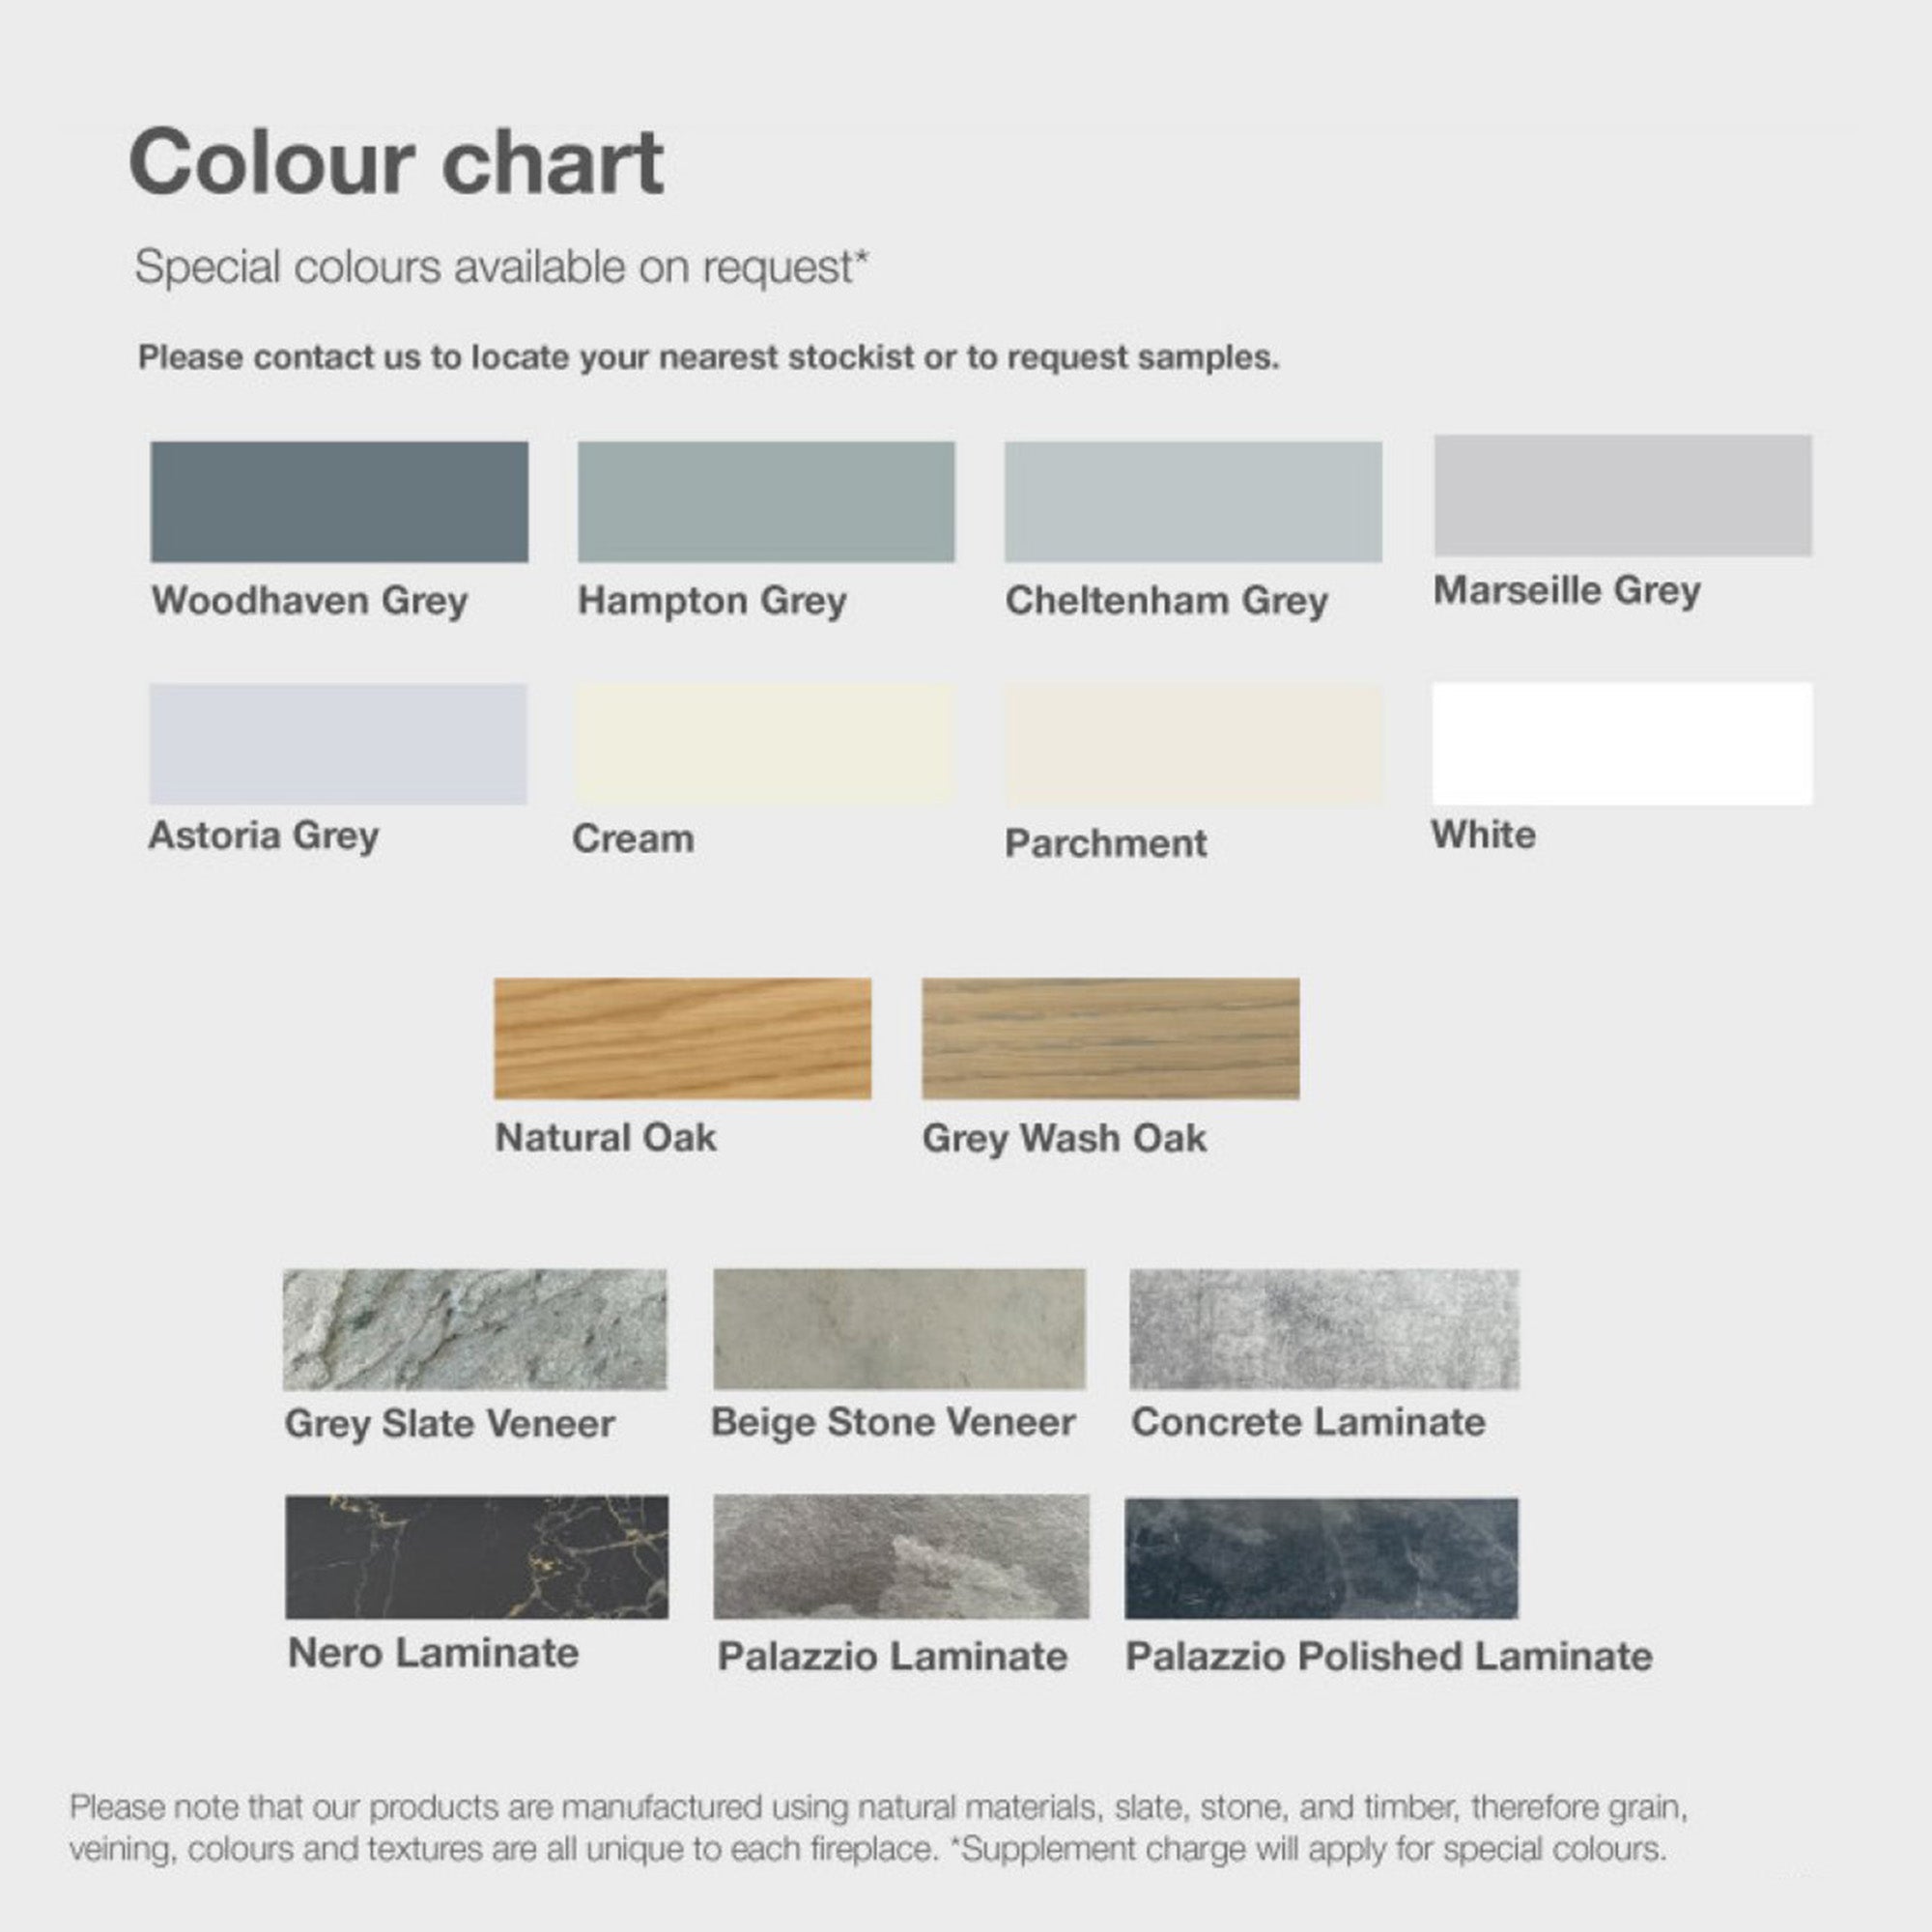1932x1932 pixels.
Task: Select the Astoria Grey colour swatch
Action: (x=338, y=744)
